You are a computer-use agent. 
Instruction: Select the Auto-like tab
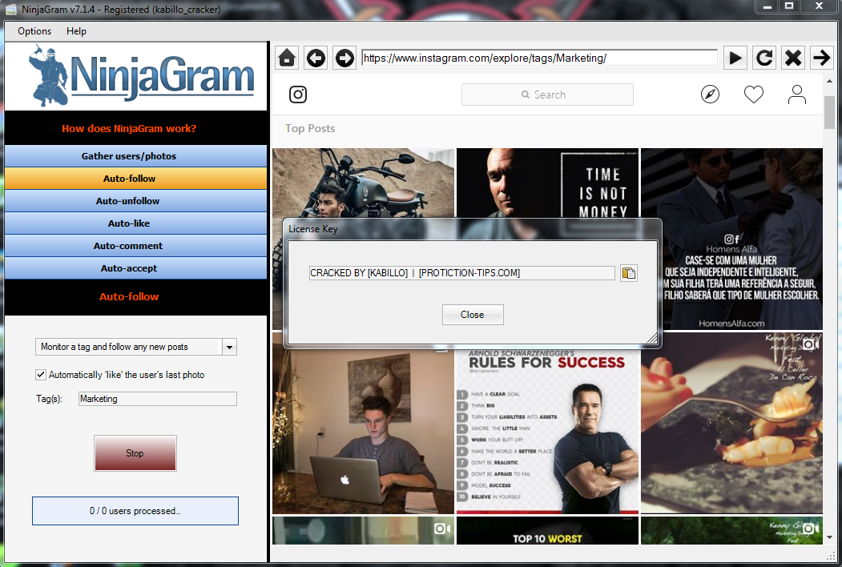pos(135,223)
